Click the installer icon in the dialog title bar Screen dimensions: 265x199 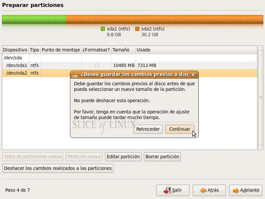click(75, 75)
